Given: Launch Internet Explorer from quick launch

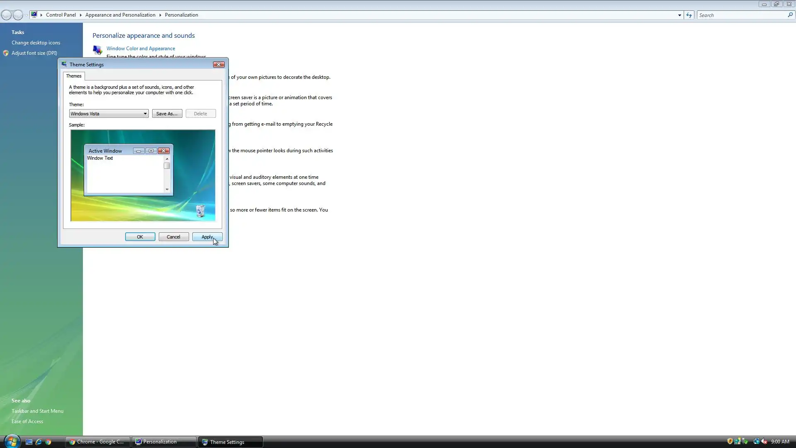Looking at the screenshot, I should 39,442.
